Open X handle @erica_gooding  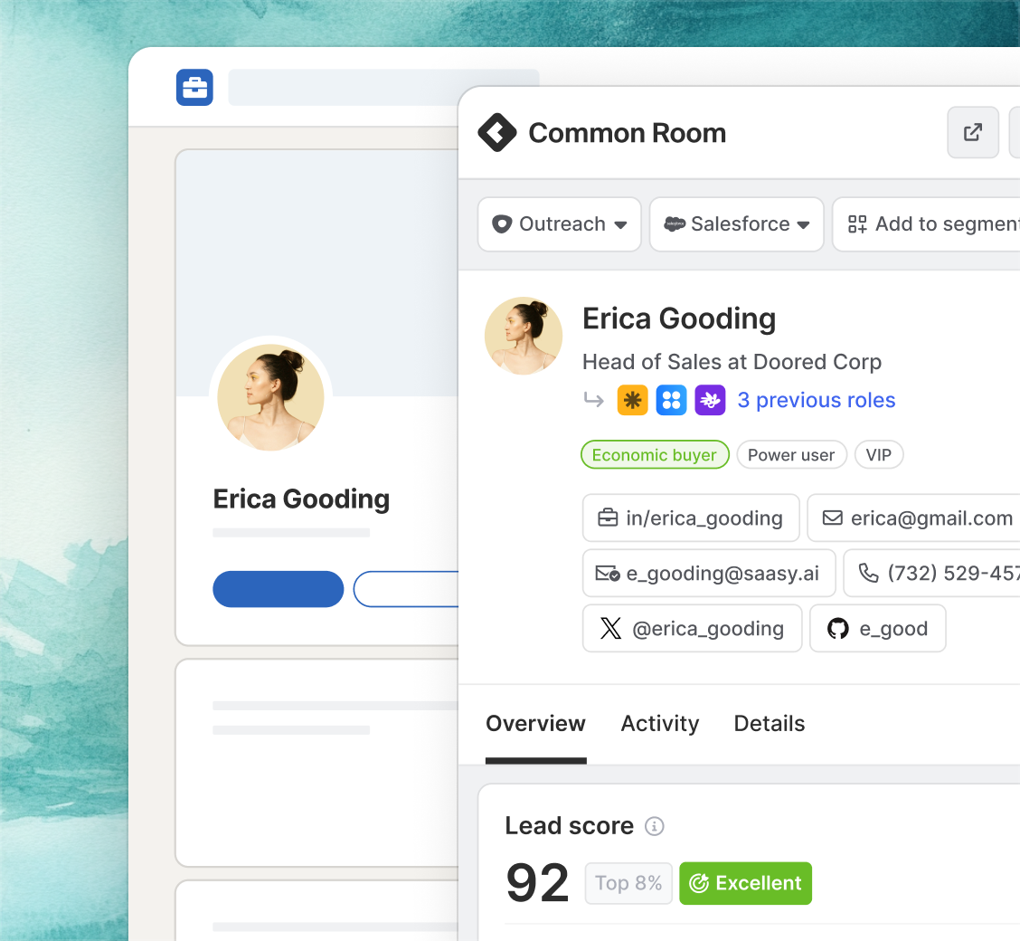[692, 629]
